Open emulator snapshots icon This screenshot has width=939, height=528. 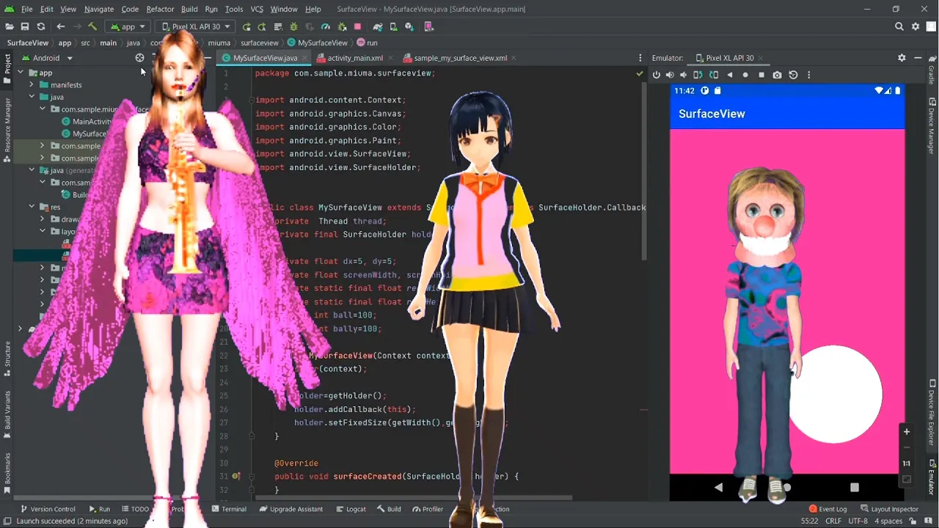[793, 75]
